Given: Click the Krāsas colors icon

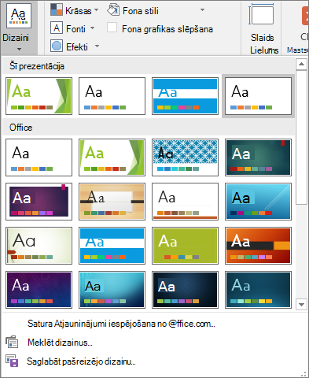Looking at the screenshot, I should 57,9.
